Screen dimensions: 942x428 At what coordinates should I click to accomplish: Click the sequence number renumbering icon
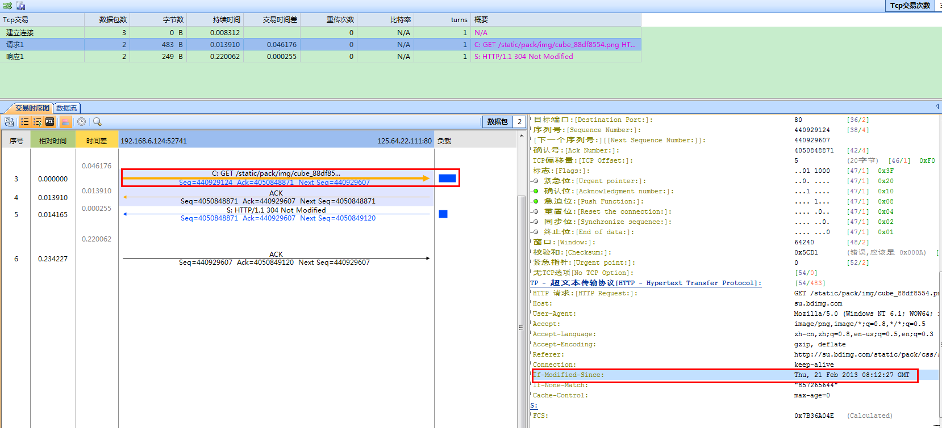(9, 122)
